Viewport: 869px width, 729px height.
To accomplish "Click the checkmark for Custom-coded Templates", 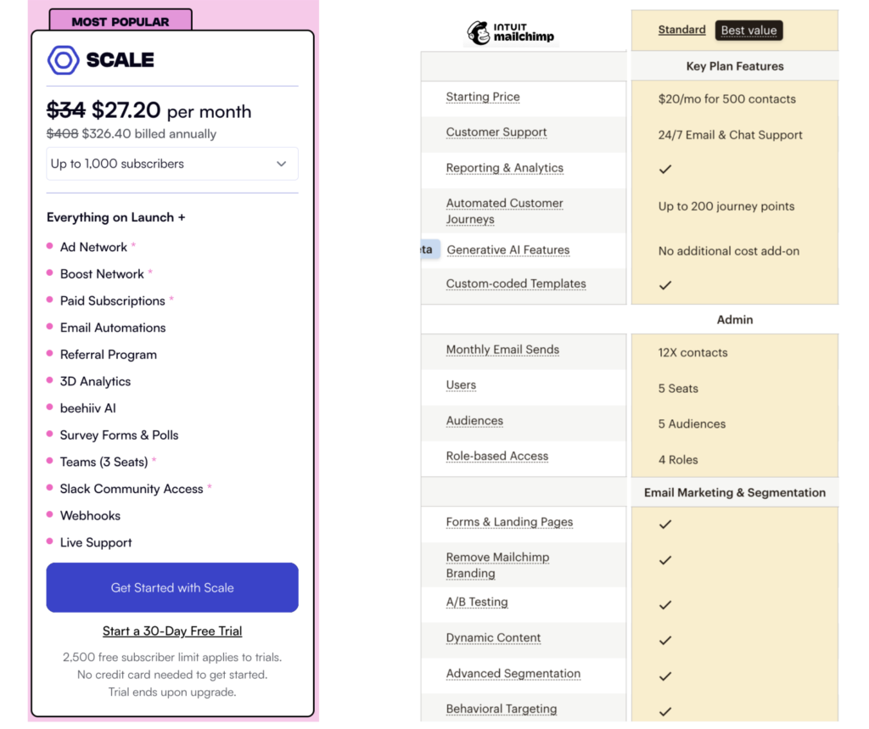I will 665,285.
